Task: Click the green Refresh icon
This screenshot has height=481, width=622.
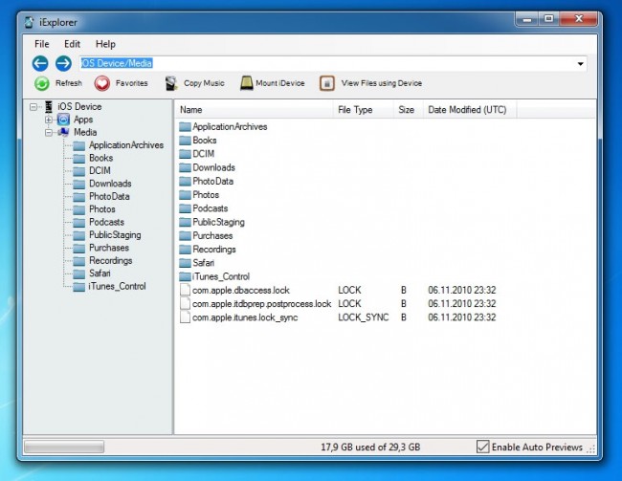Action: pos(42,83)
